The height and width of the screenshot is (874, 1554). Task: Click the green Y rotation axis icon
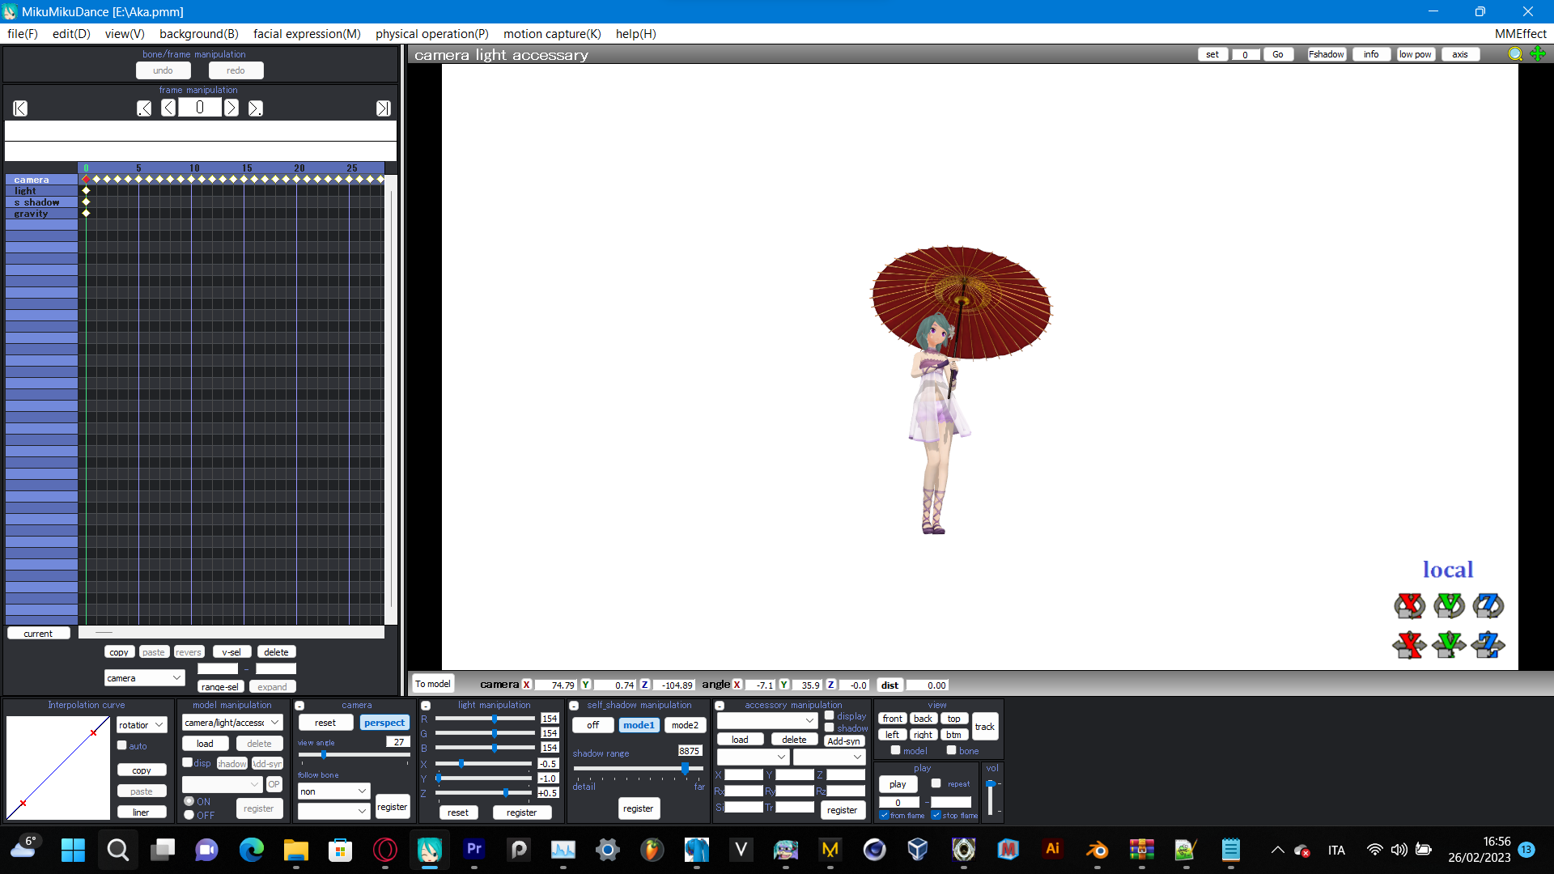[1449, 605]
